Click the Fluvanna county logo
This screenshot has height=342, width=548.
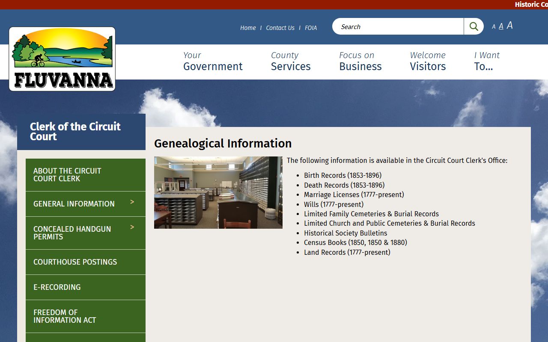[x=62, y=59]
